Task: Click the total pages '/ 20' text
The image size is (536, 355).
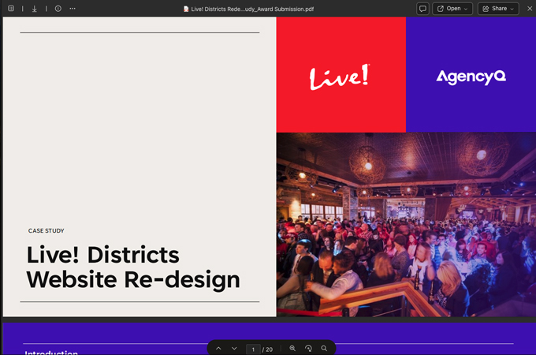Action: point(267,349)
